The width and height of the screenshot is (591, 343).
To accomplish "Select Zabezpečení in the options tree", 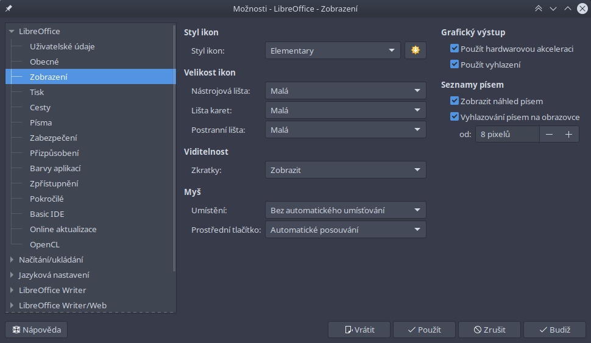I will click(54, 138).
